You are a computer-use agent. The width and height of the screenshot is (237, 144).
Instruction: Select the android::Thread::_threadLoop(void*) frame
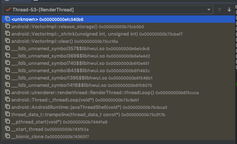tap(118, 100)
